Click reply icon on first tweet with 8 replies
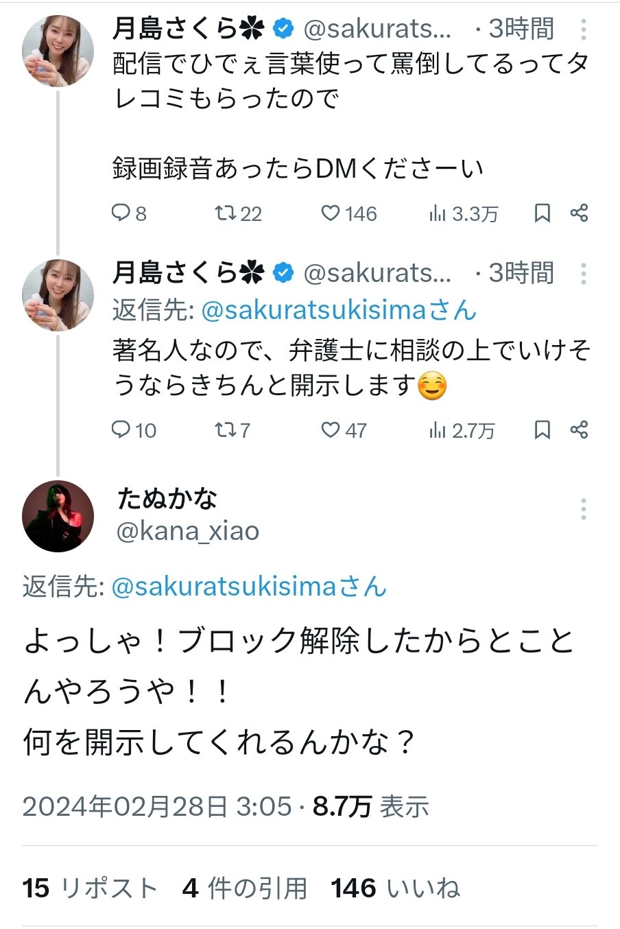This screenshot has width=620, height=929. [x=121, y=213]
